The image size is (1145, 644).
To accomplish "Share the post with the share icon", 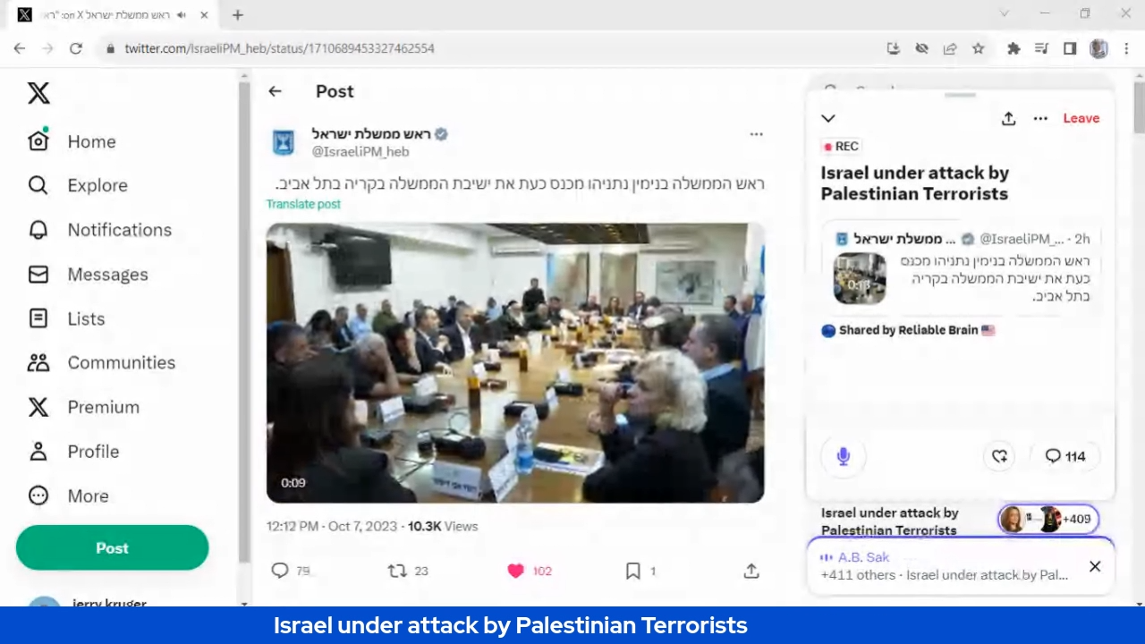I will tap(751, 571).
